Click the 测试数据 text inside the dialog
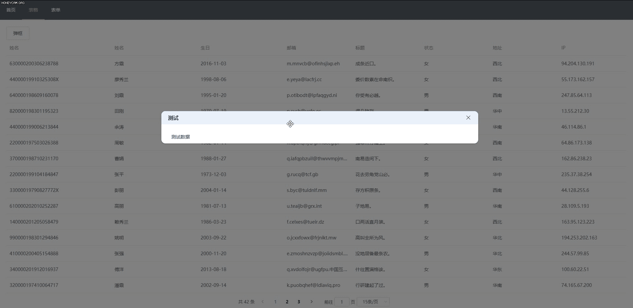Viewport: 633px width, 308px height. pos(180,137)
